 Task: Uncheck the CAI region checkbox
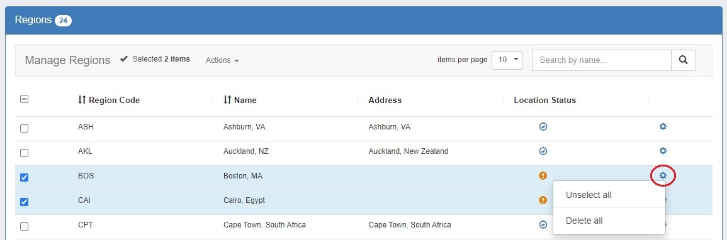24,202
